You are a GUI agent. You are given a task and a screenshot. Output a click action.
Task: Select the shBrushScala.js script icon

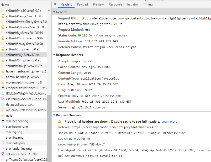(3, 44)
